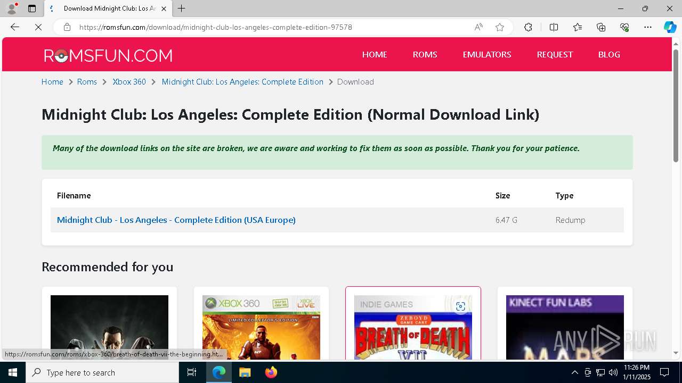
Task: Go to Roms breadcrumb
Action: point(87,82)
